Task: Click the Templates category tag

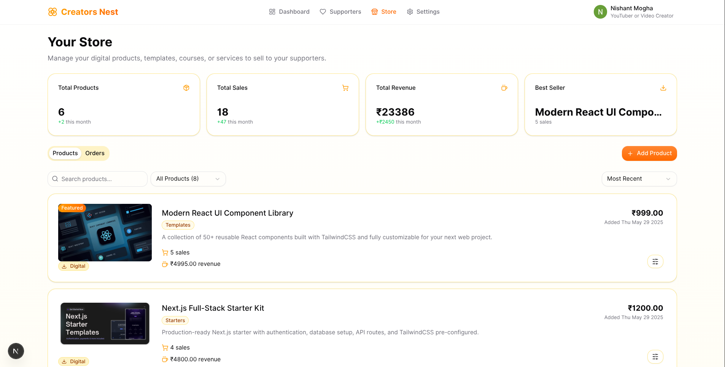Action: coord(178,225)
